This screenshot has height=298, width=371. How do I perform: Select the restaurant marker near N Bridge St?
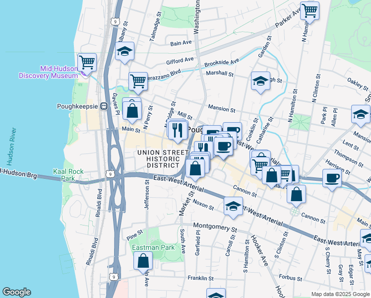(178, 130)
